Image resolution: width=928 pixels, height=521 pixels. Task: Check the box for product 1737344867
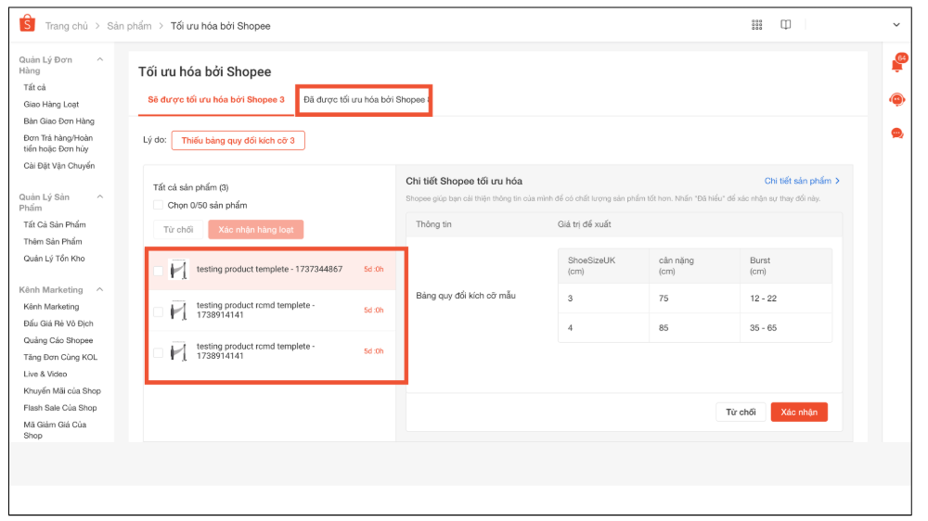coord(158,270)
